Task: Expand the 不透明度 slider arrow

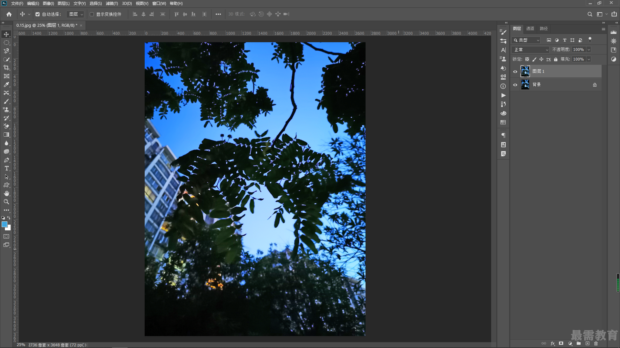Action: click(x=589, y=50)
